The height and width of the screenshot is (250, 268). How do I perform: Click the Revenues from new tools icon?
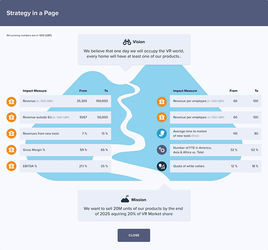click(11, 134)
